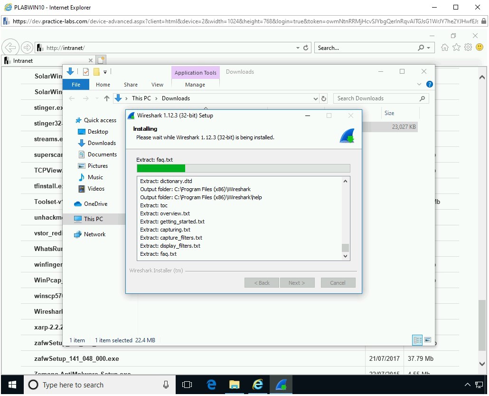
Task: Switch to details view layout icon
Action: pos(418,340)
